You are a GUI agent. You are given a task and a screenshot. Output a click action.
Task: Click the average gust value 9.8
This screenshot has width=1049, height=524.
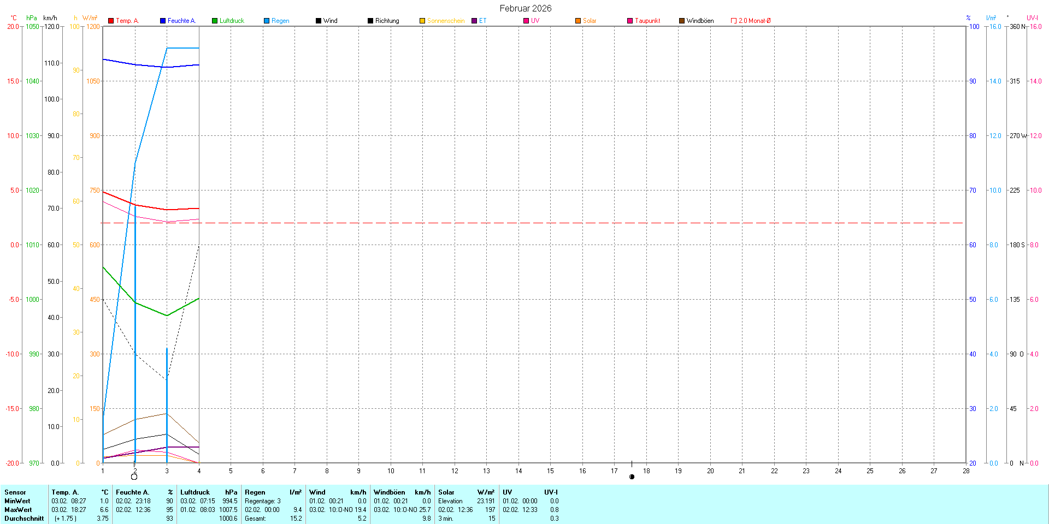pyautogui.click(x=427, y=519)
